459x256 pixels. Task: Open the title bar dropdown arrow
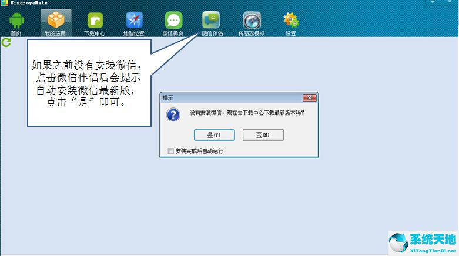pos(433,2)
